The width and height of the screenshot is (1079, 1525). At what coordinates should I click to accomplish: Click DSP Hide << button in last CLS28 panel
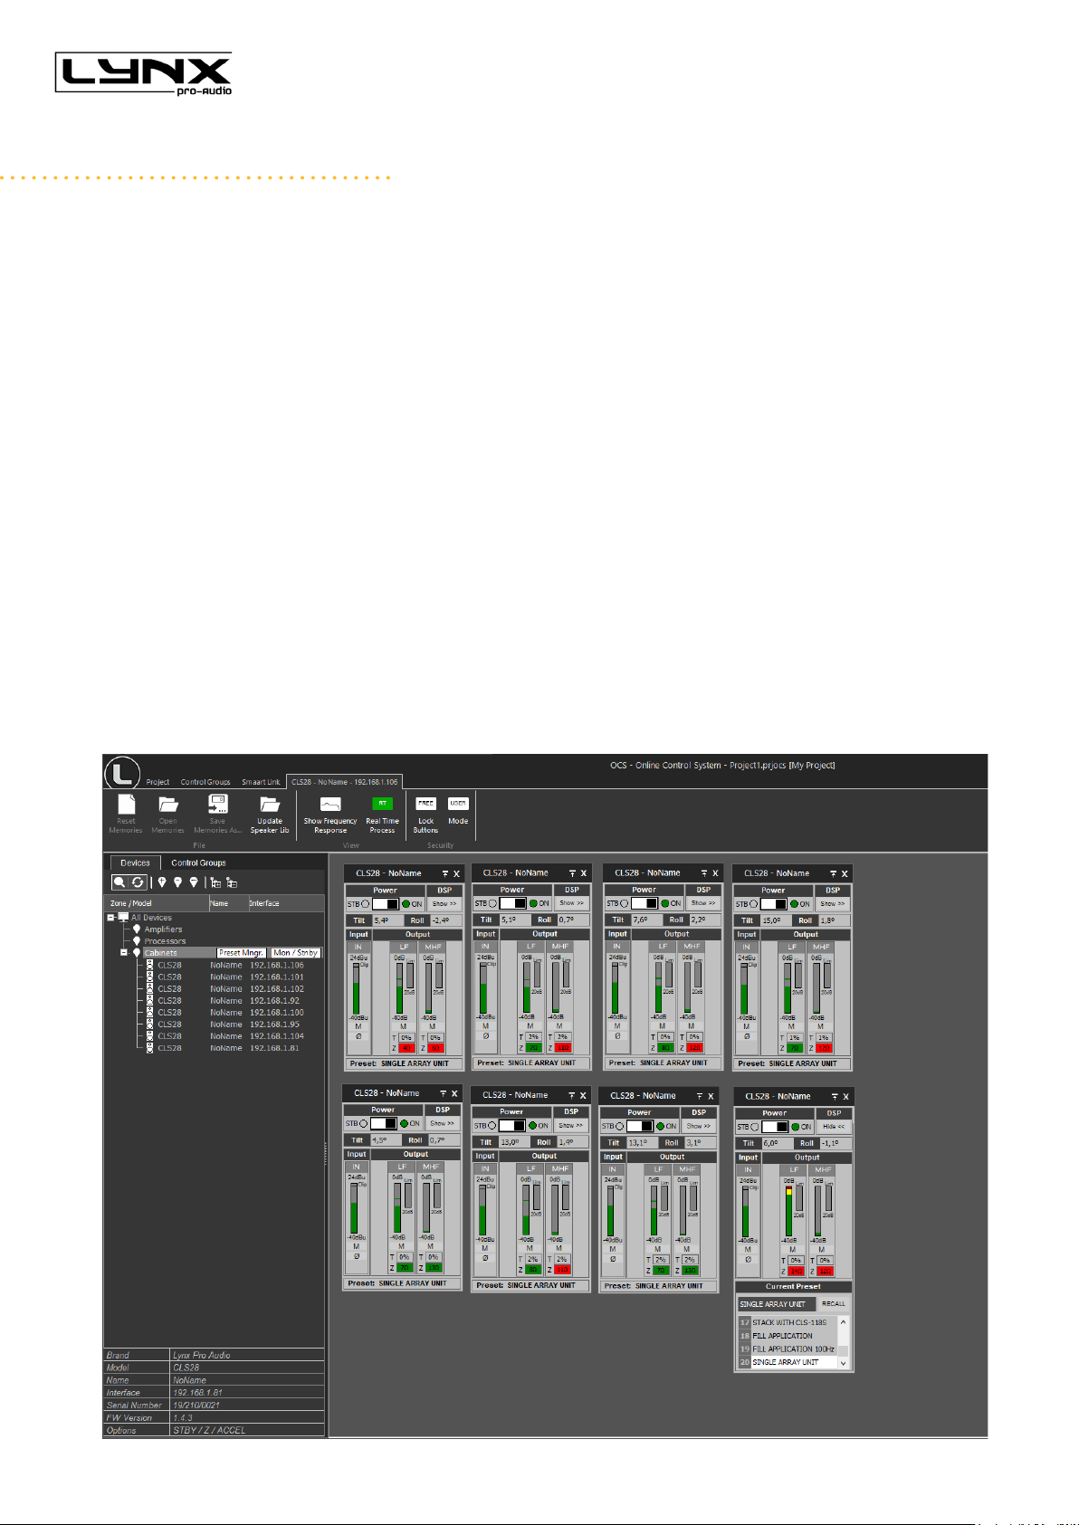834,1127
